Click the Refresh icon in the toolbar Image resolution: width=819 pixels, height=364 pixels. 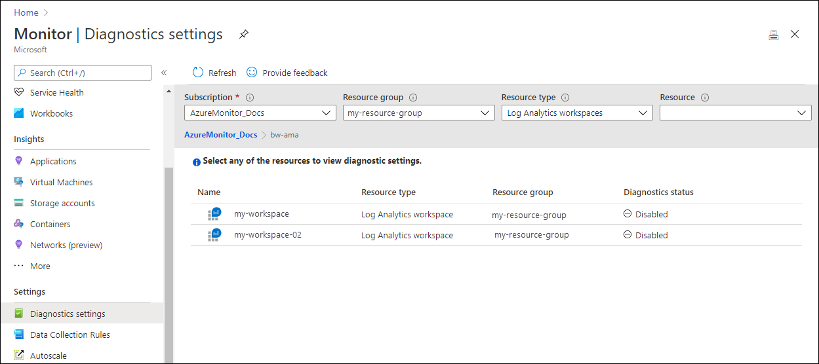(198, 72)
